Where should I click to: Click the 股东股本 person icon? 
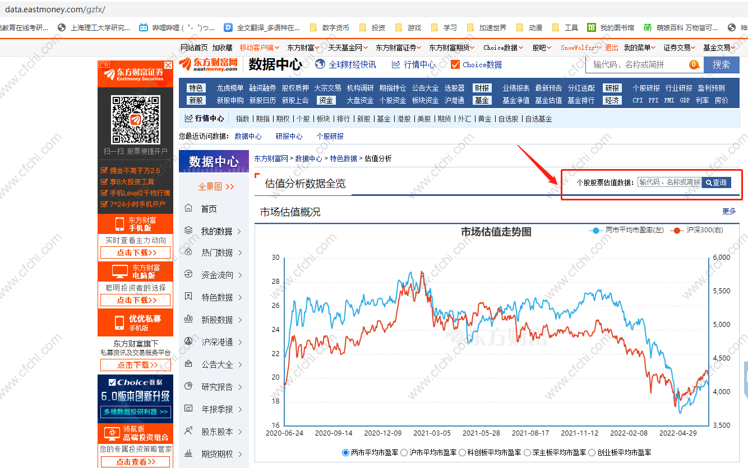pyautogui.click(x=188, y=431)
